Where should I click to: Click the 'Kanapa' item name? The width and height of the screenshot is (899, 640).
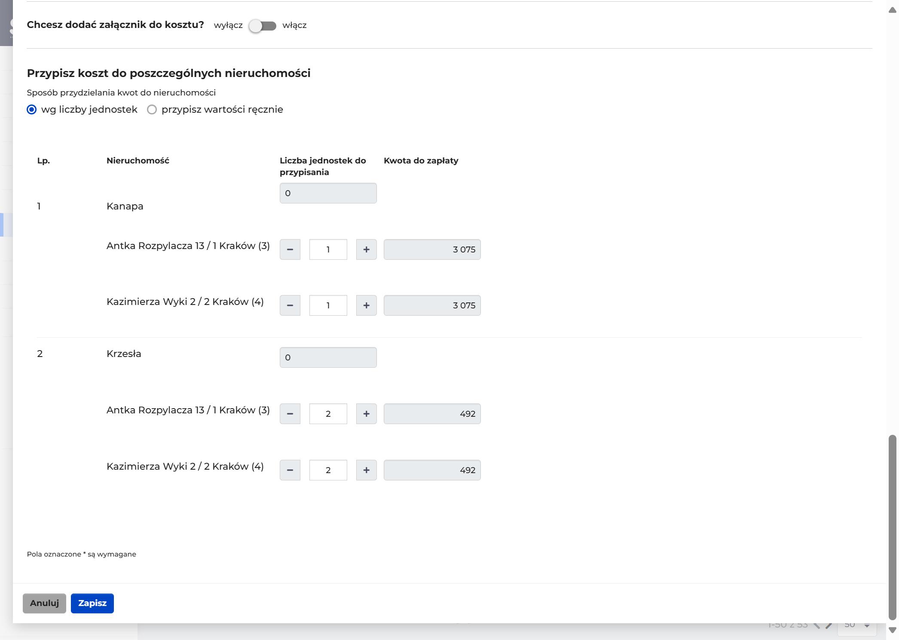pyautogui.click(x=125, y=206)
